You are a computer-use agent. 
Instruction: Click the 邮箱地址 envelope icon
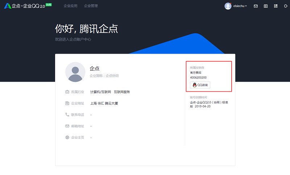point(67,126)
